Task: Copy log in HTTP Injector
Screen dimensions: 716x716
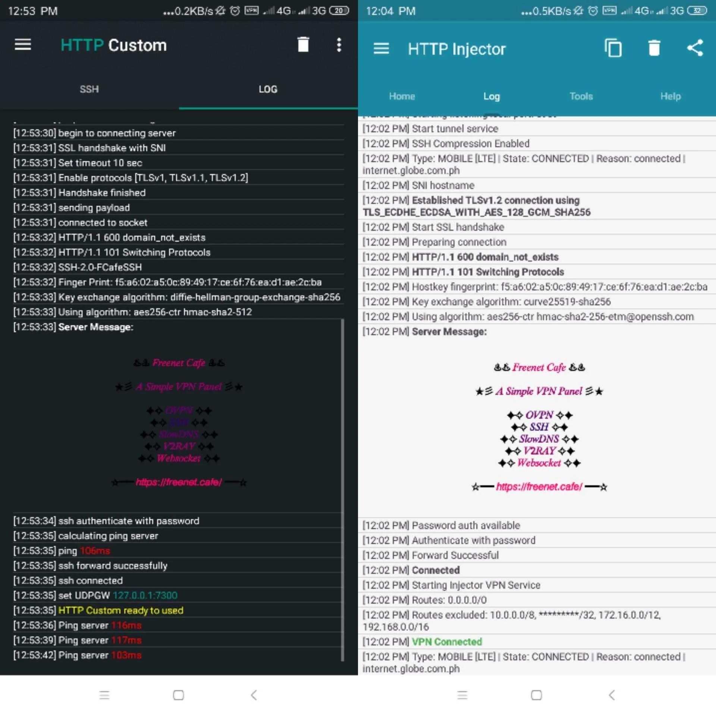Action: coord(613,48)
